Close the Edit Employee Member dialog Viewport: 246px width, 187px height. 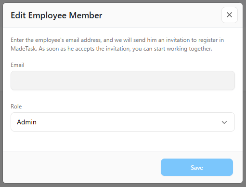(229, 15)
